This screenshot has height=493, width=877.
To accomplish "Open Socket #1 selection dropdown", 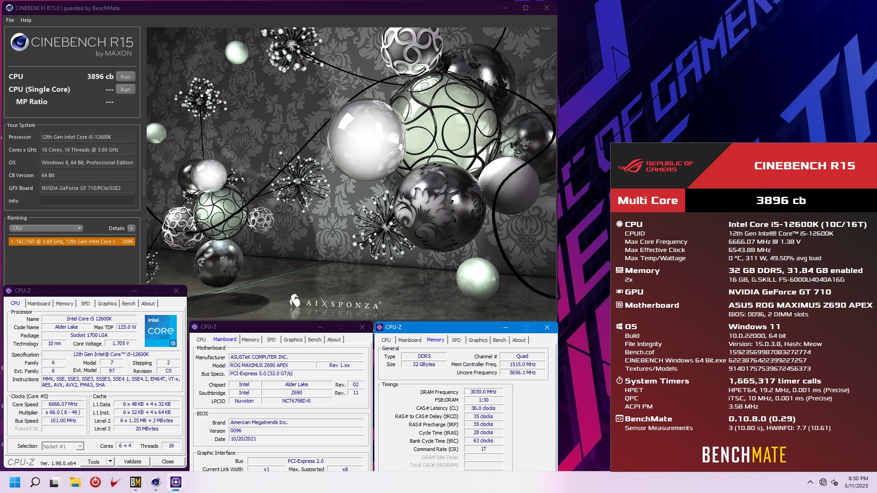I will click(x=63, y=446).
